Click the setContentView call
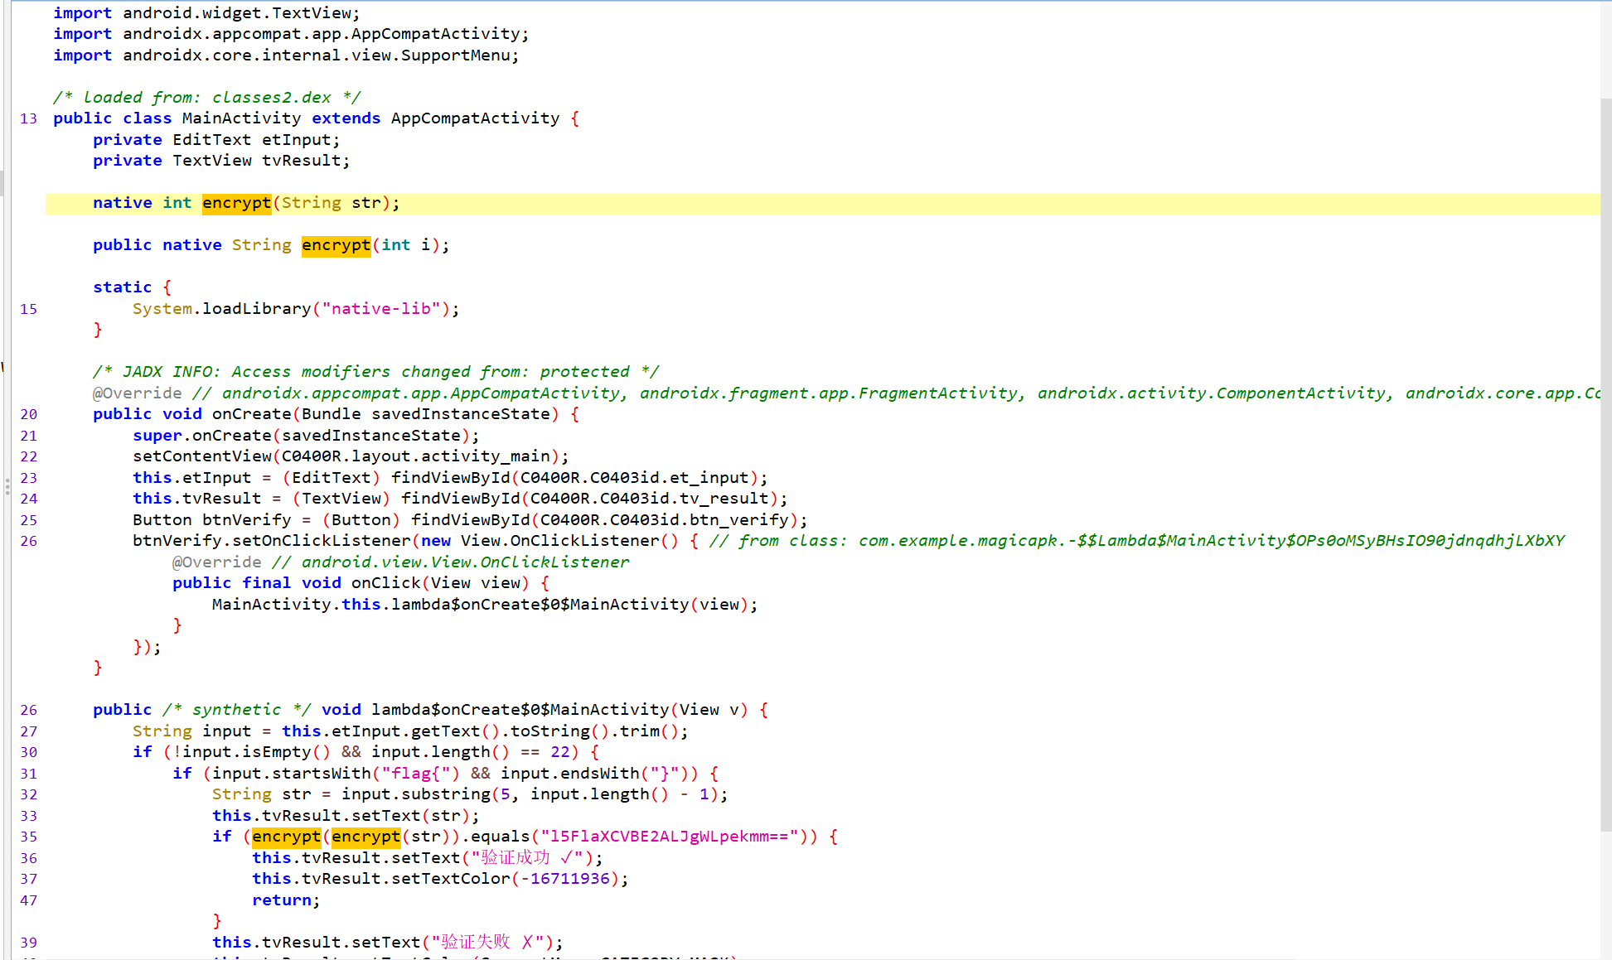This screenshot has height=960, width=1612. click(202, 456)
